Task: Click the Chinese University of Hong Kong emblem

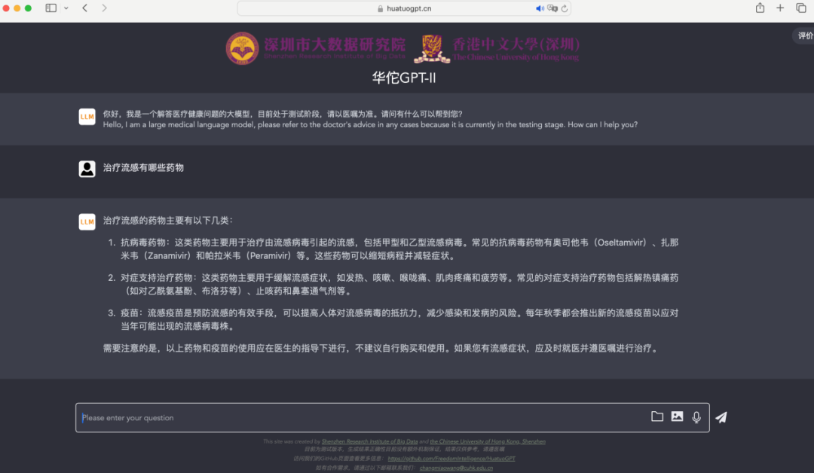Action: (x=432, y=49)
